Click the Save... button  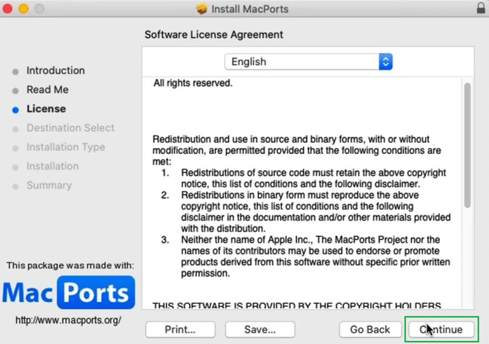pyautogui.click(x=260, y=329)
